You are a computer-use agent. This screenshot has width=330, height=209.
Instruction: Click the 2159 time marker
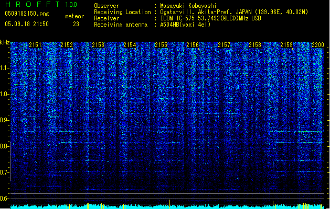coord(286,45)
